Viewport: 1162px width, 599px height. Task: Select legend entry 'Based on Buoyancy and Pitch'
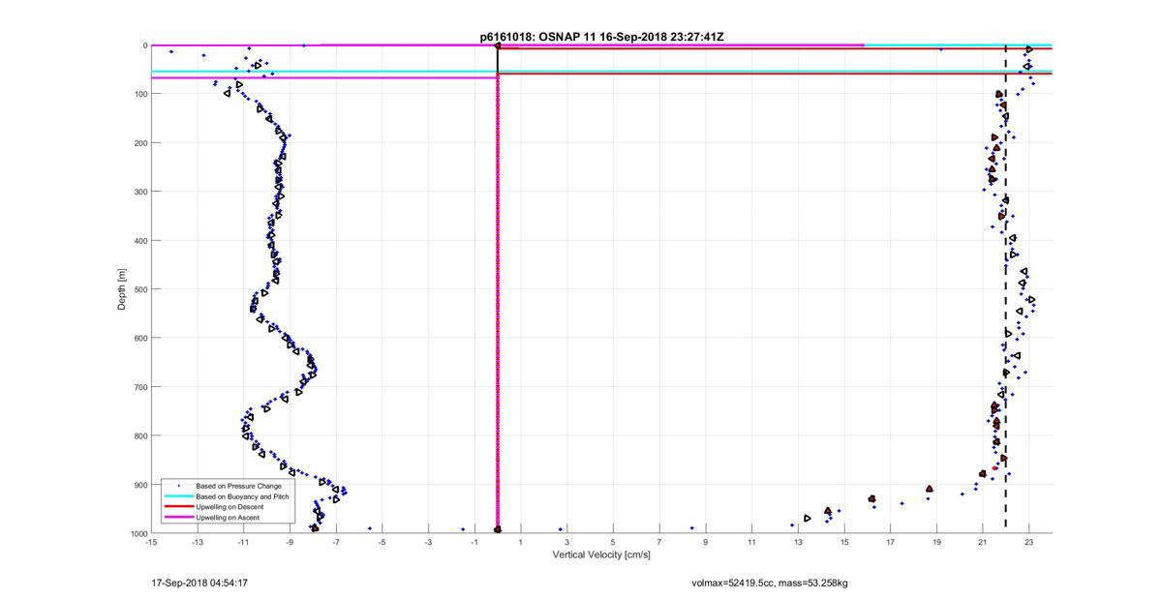(x=242, y=495)
